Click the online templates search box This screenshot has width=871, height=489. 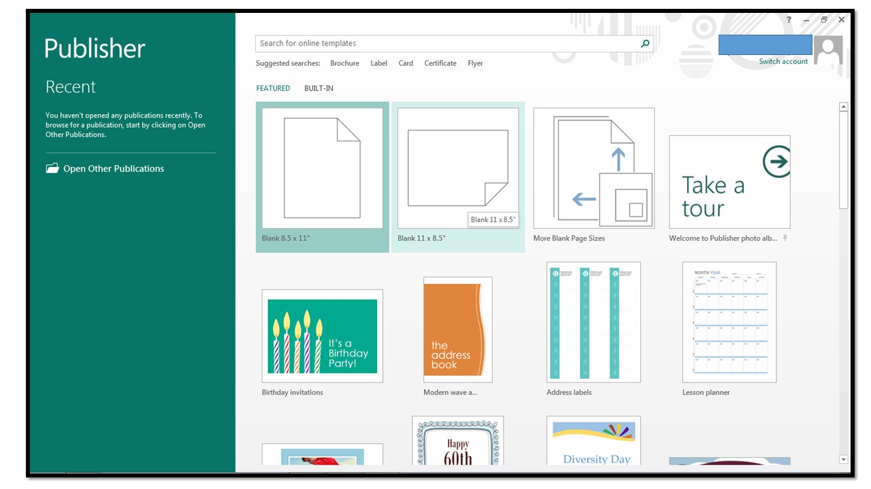point(442,43)
